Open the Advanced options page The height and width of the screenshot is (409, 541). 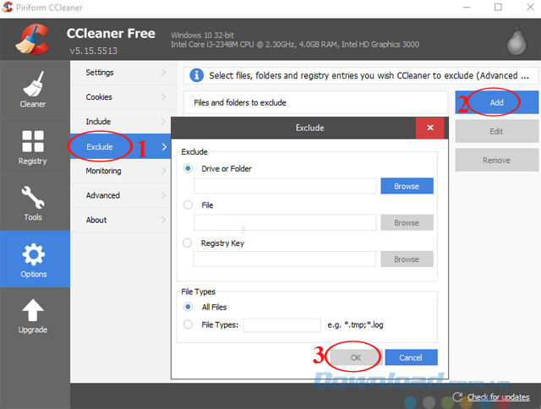[121, 195]
